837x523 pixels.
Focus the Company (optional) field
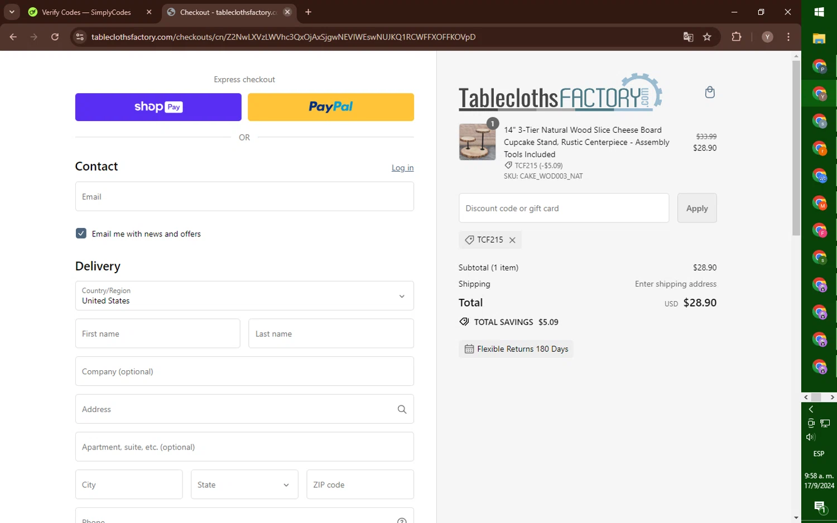click(x=244, y=371)
